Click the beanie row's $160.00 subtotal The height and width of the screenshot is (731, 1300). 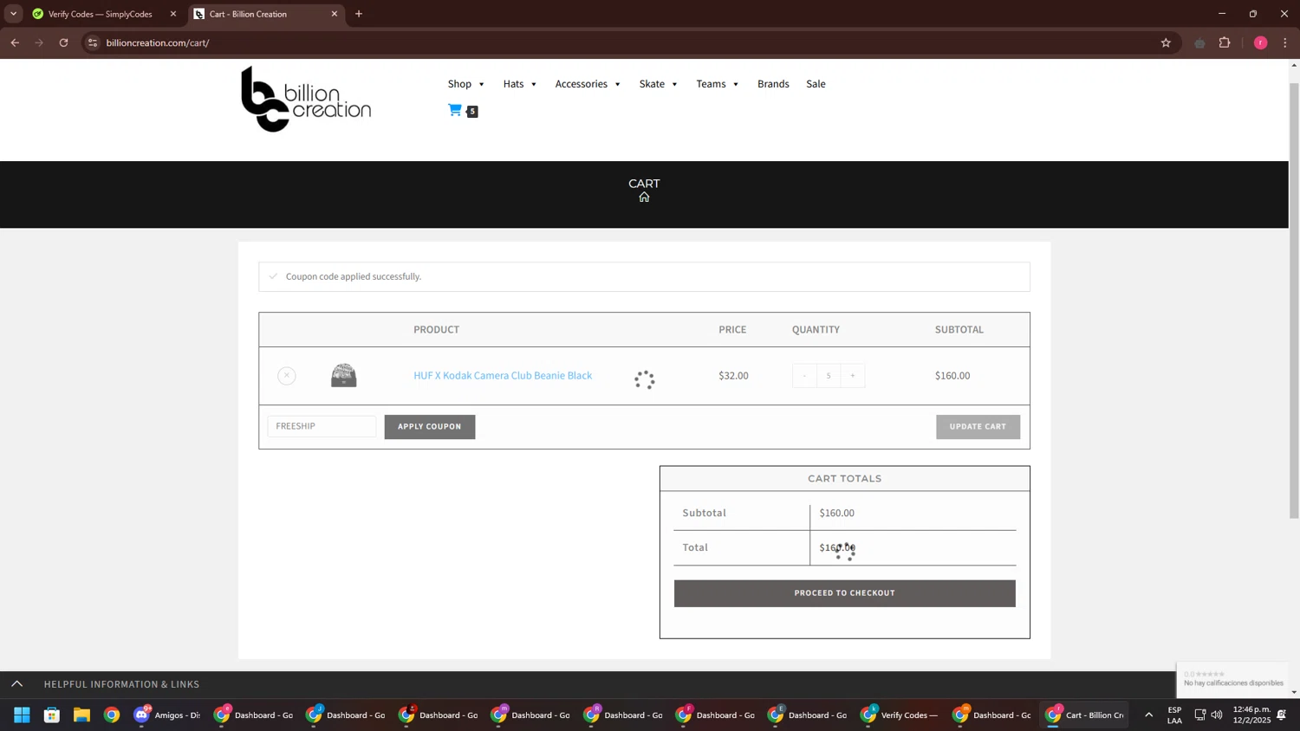952,376
